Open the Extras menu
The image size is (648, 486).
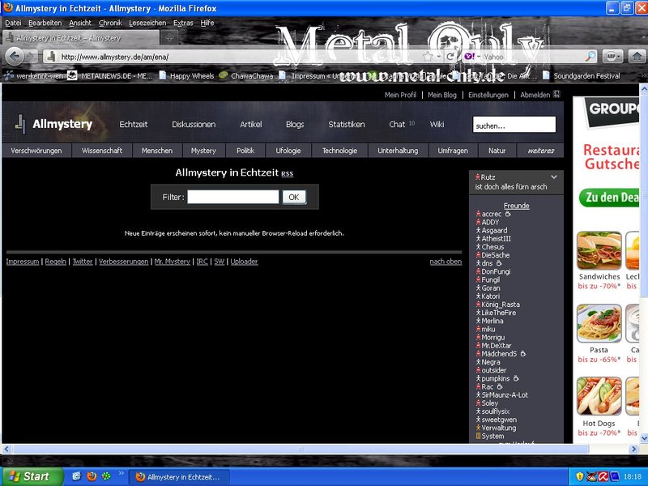click(183, 23)
